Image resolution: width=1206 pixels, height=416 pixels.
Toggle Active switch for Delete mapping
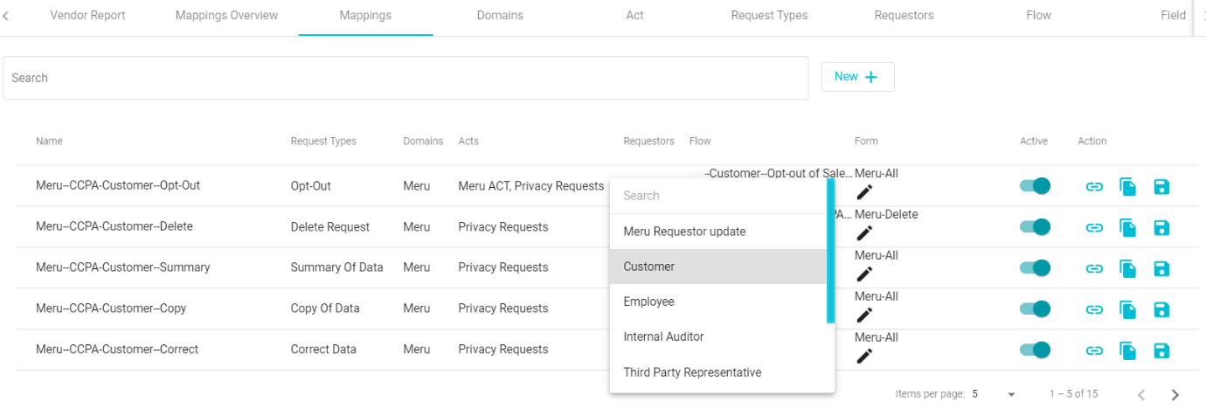tap(1035, 227)
